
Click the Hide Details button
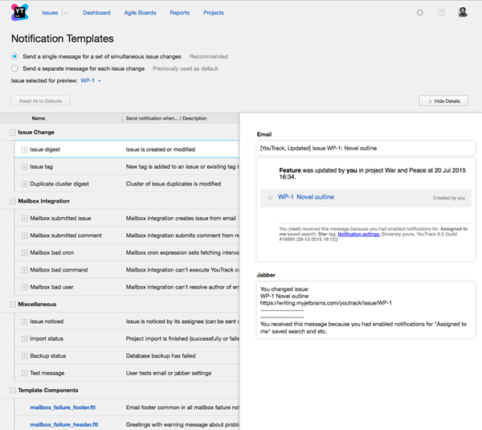(x=443, y=100)
